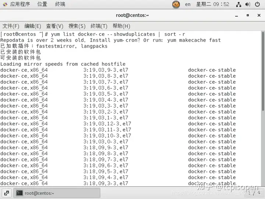
Task: Click version 3:19.03.4-3.el7
Action: [x=106, y=99]
